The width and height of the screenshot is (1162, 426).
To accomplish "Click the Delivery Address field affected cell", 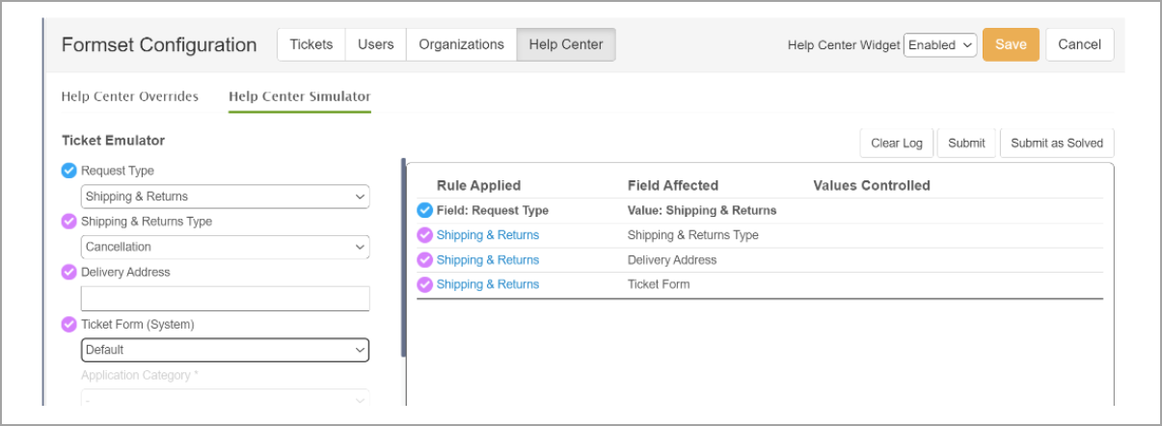I will coord(672,260).
